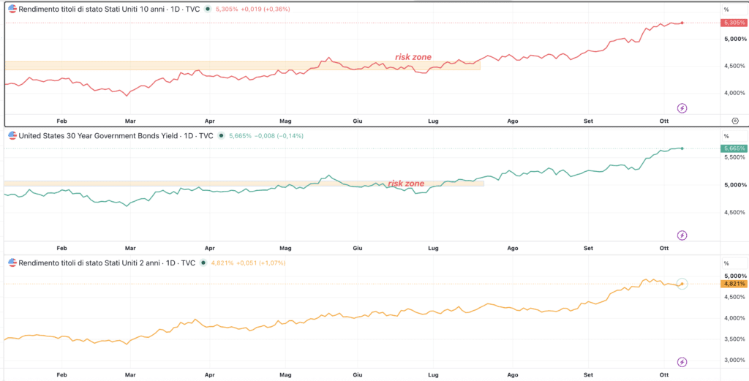
Task: Click title 'Rendimento titoli di stato Stati Uniti 10 anni'
Action: click(91, 9)
